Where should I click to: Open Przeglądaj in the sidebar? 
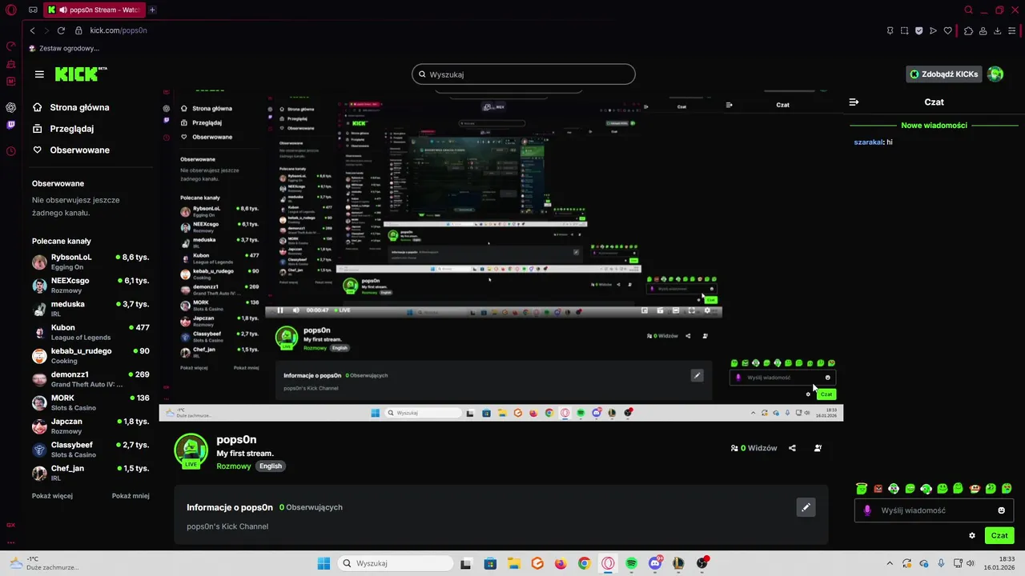[62, 129]
